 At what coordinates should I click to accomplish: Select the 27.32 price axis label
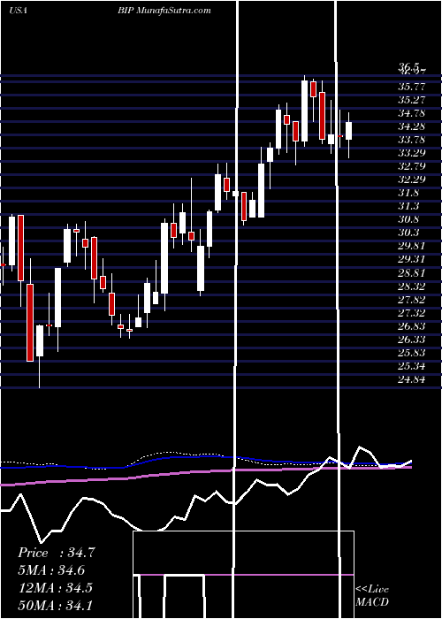(x=412, y=313)
